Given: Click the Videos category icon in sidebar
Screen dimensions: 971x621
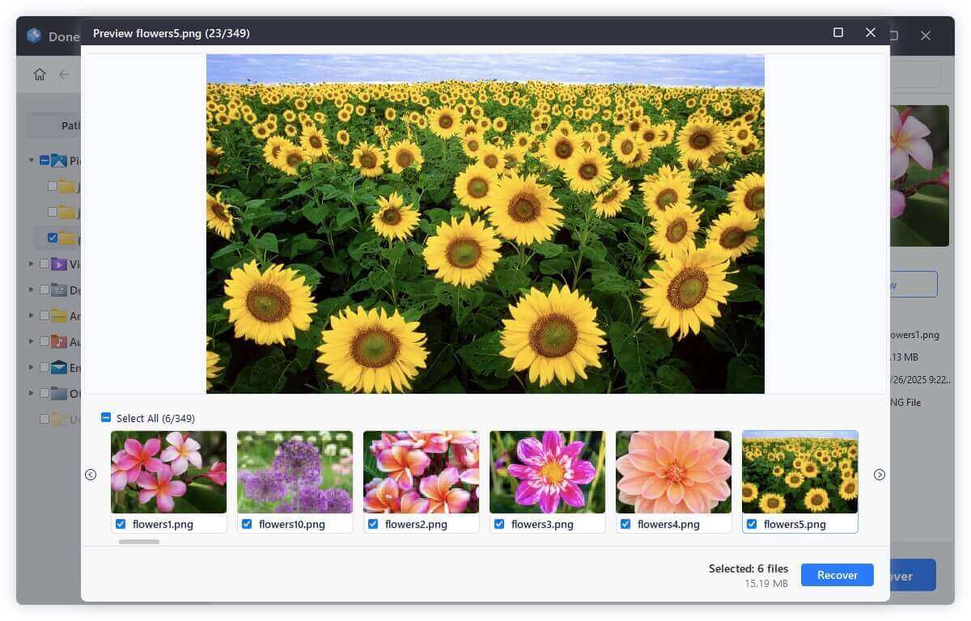Looking at the screenshot, I should coord(59,264).
